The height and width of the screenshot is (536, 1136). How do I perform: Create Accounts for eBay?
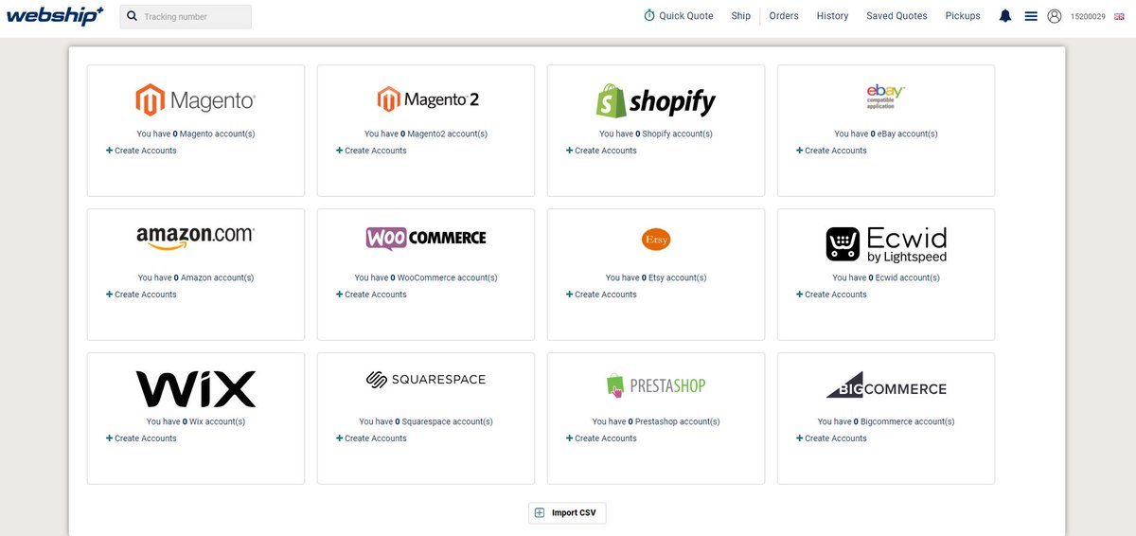832,151
